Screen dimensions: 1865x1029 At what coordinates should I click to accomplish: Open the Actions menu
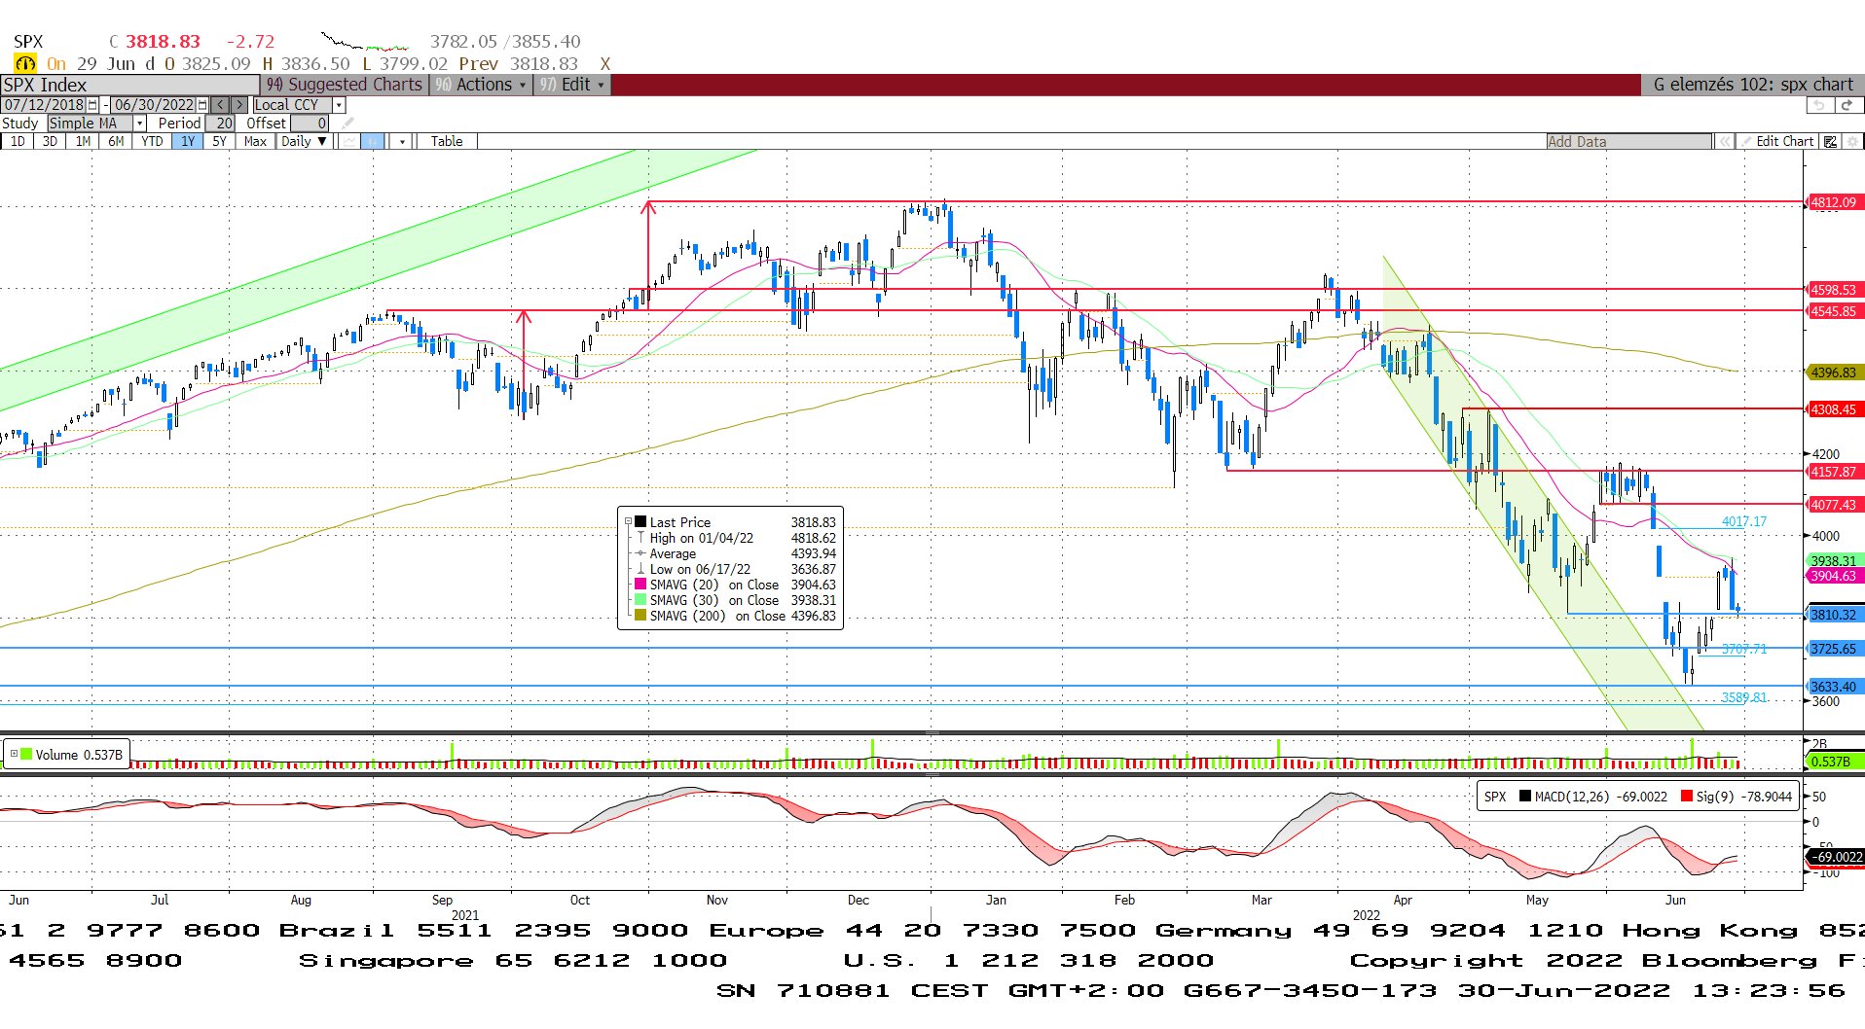tap(482, 85)
